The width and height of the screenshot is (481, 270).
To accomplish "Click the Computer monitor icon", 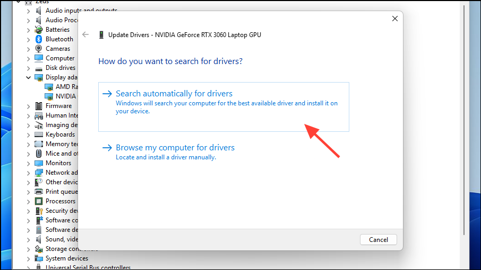I will [x=39, y=58].
